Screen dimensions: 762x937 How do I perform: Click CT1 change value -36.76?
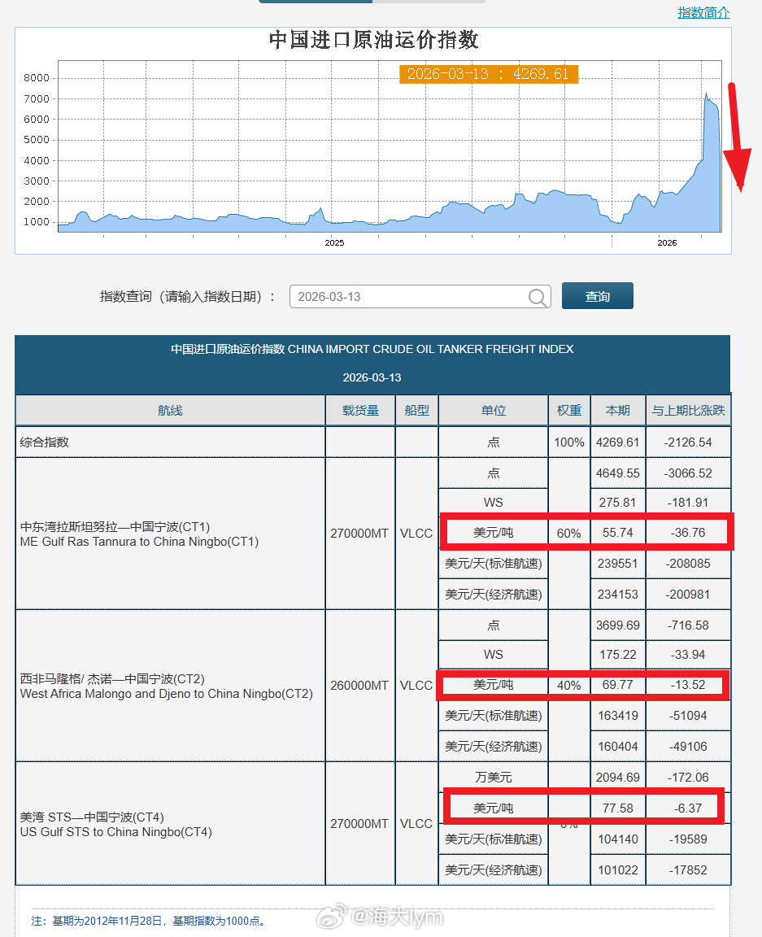coord(688,533)
